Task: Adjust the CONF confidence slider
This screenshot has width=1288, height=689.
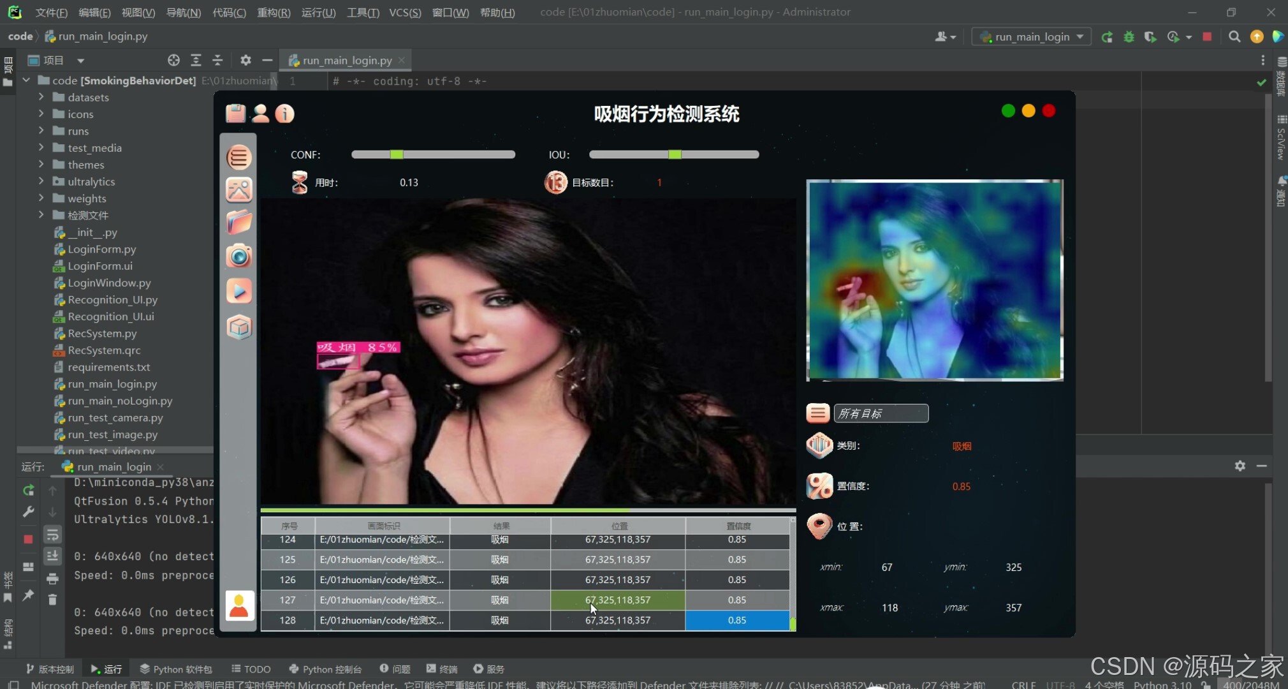Action: pos(395,154)
